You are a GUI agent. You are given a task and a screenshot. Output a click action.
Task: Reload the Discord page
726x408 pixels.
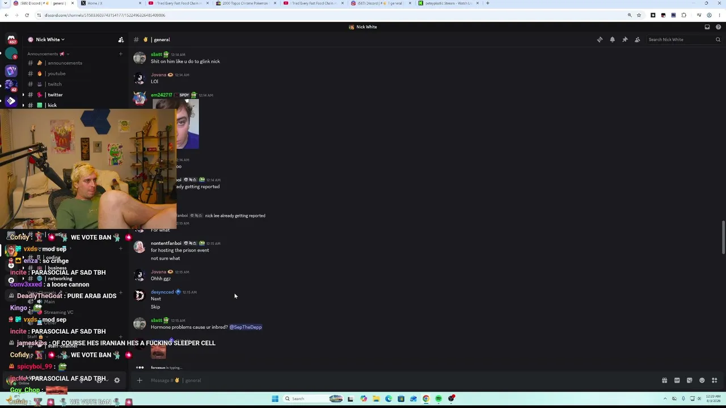tap(27, 15)
